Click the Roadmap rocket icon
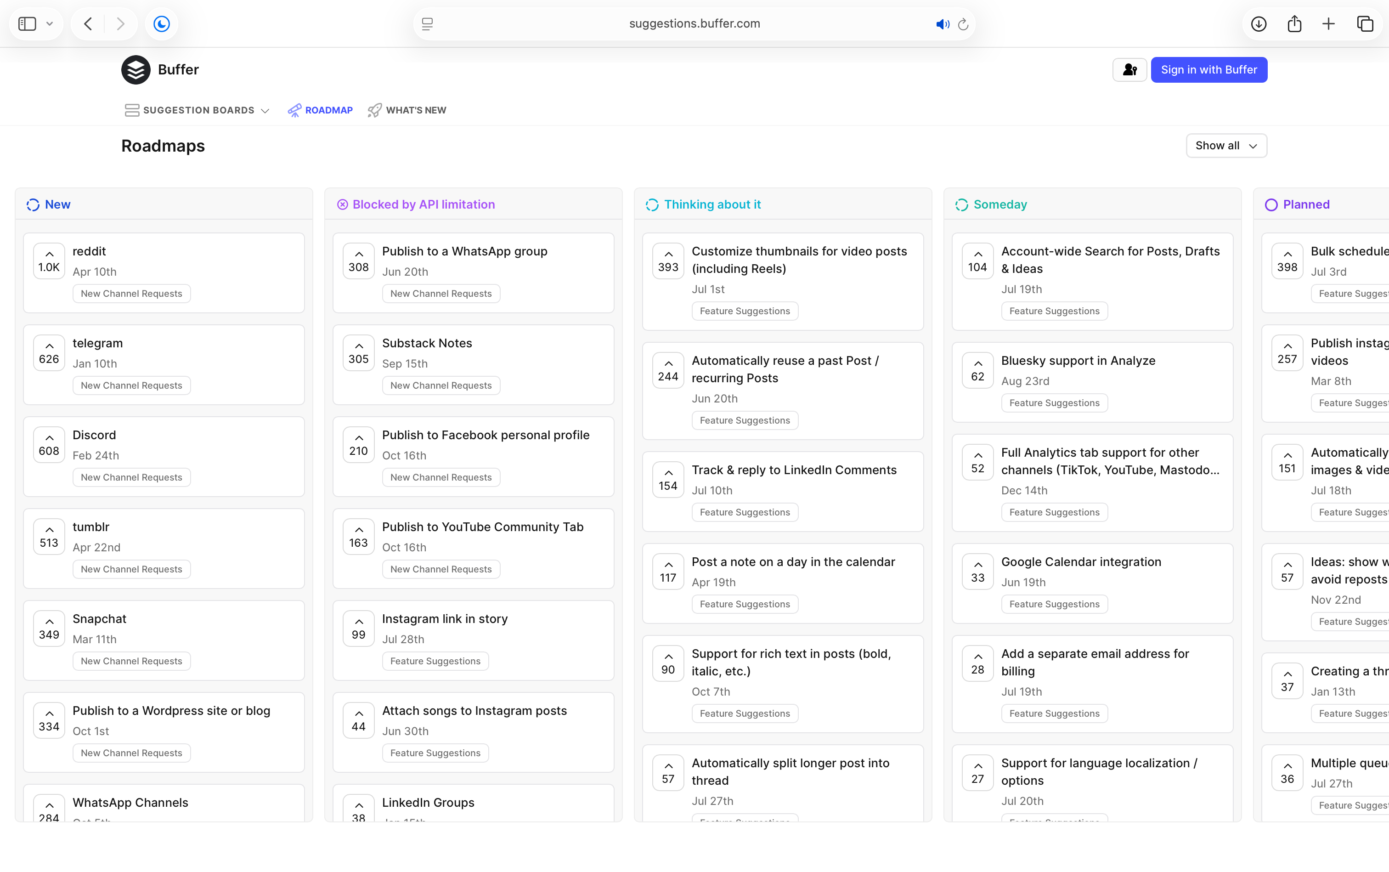Viewport: 1389px width, 872px height. (x=294, y=110)
